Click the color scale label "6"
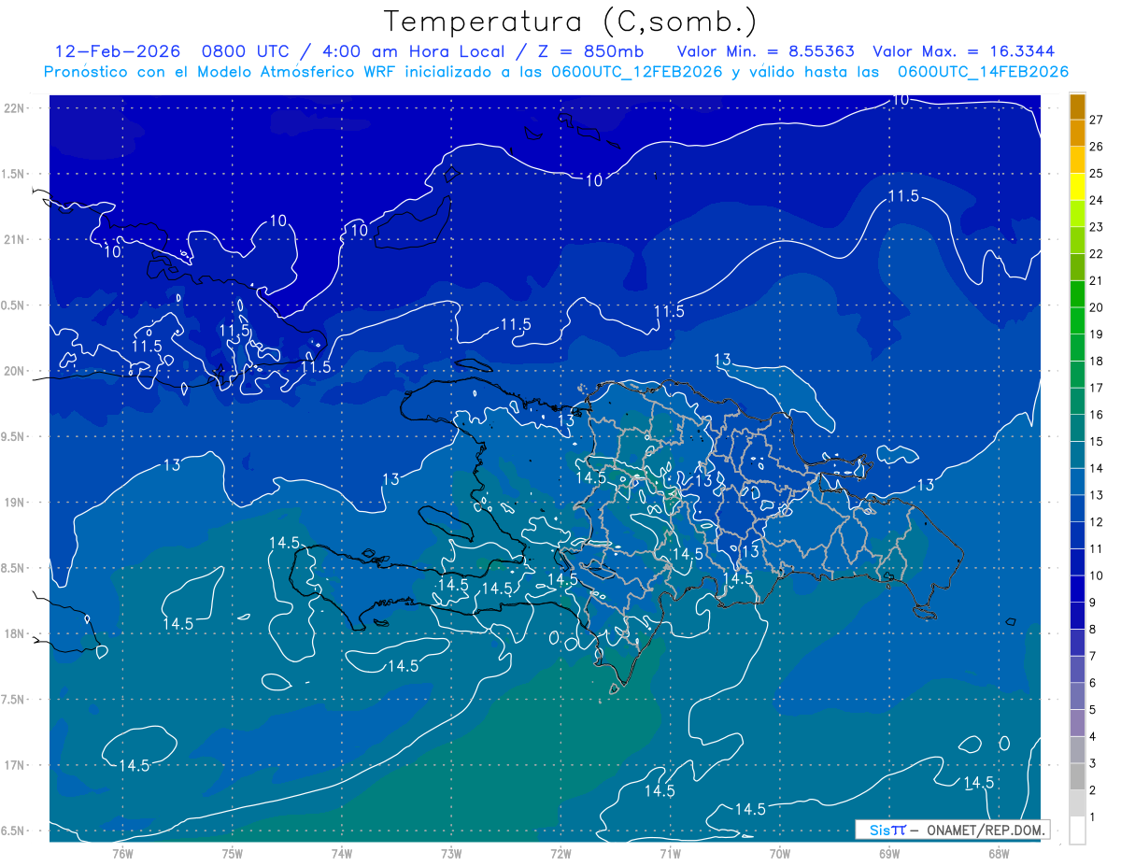The image size is (1121, 866). tap(1093, 683)
